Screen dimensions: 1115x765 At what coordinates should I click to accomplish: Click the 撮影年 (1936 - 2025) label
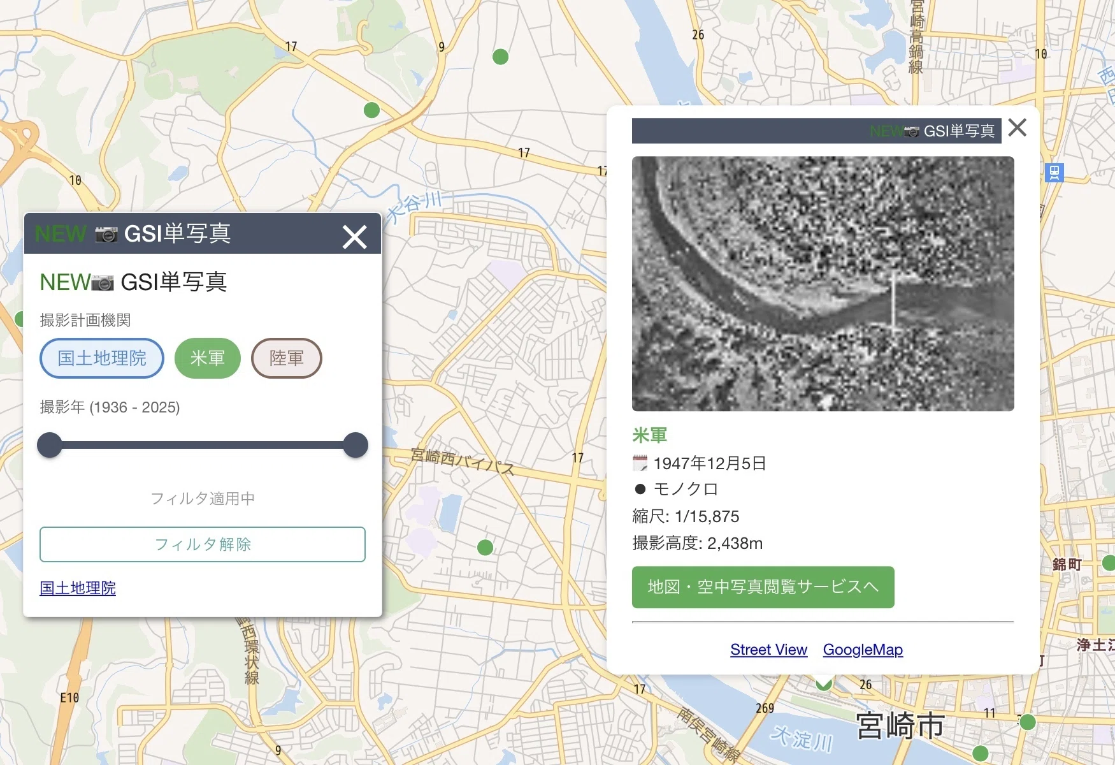[110, 407]
